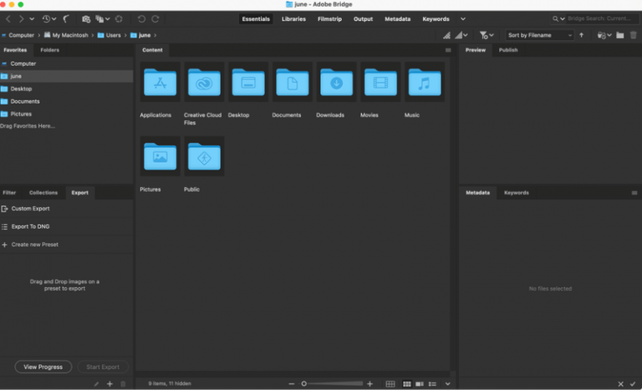The height and width of the screenshot is (390, 642).
Task: Select Create new Preset
Action: point(34,245)
